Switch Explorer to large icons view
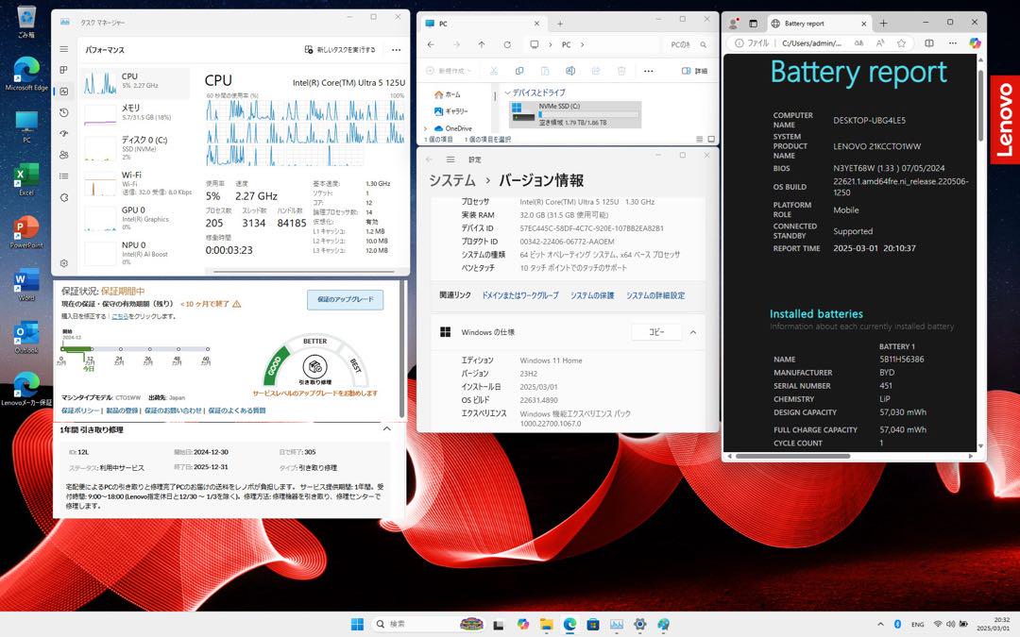 711,139
